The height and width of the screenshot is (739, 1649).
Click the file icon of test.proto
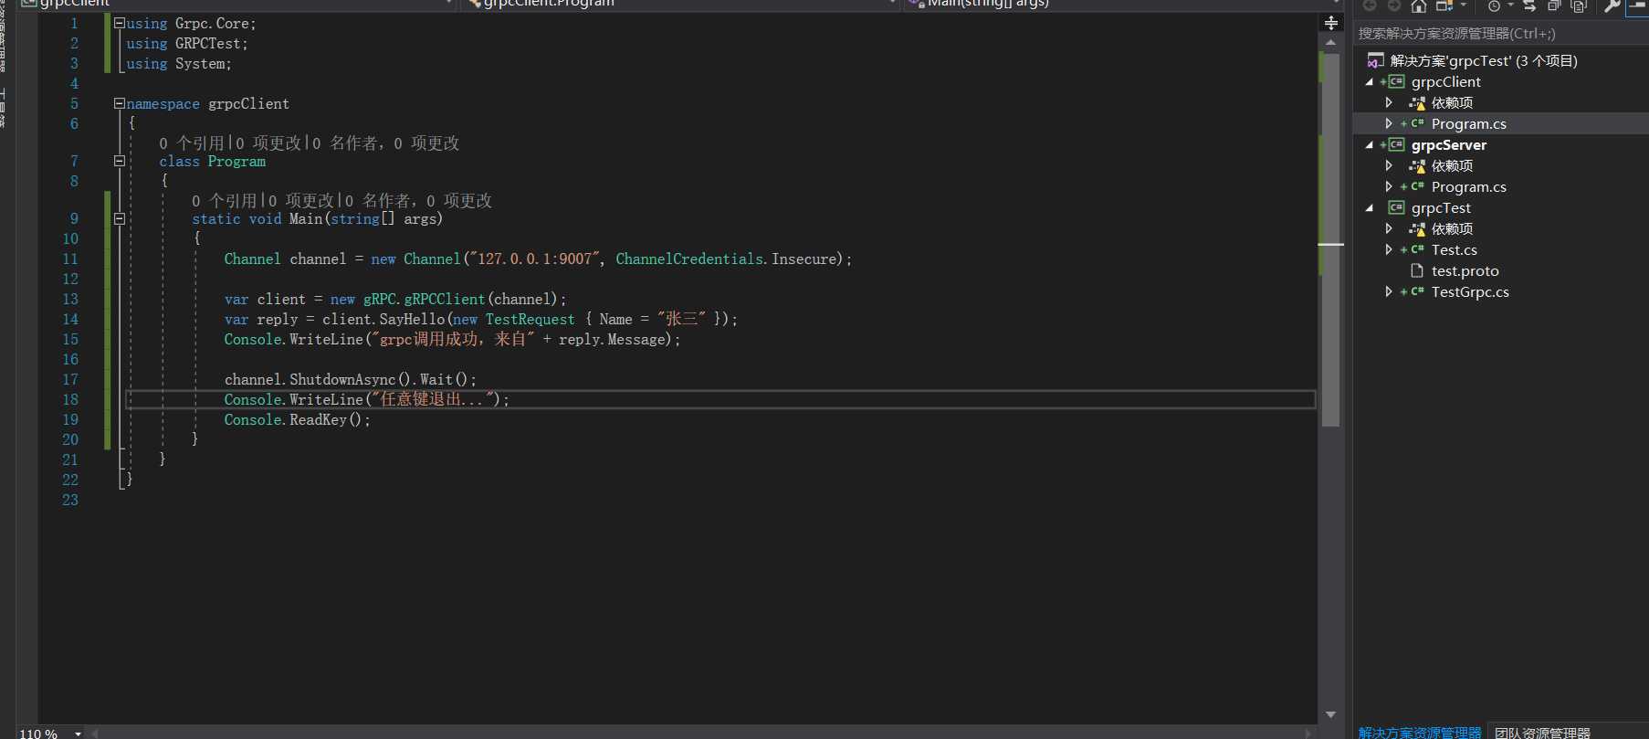coord(1417,270)
